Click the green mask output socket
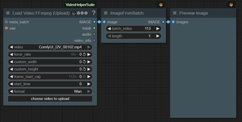 pos(94,28)
